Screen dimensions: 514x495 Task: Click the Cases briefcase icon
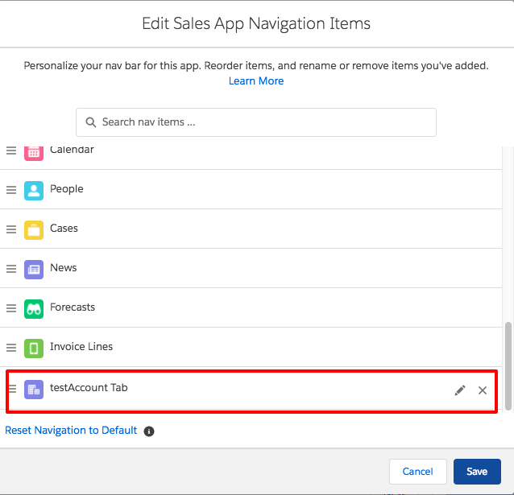point(34,229)
